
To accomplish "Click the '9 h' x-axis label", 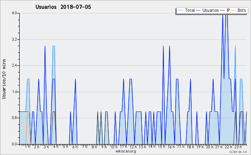I will coord(104,147).
